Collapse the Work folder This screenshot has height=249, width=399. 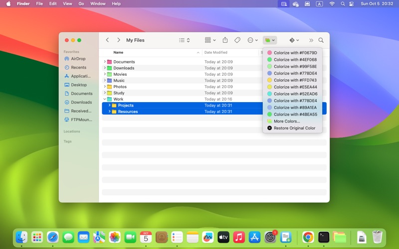click(105, 99)
